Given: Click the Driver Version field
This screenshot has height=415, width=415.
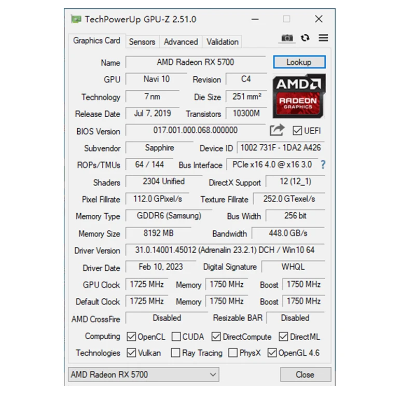Looking at the screenshot, I should click(x=225, y=250).
